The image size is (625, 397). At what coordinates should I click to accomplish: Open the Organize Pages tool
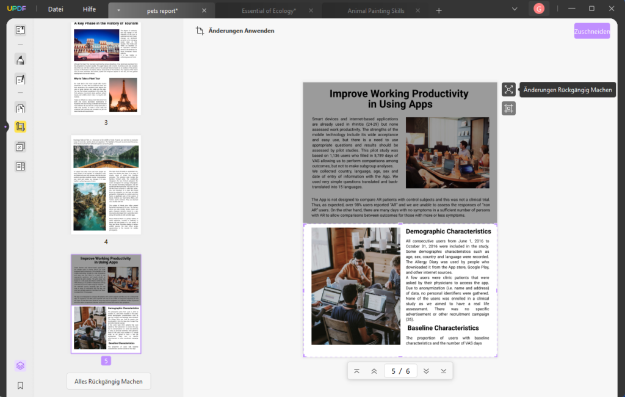coord(20,109)
